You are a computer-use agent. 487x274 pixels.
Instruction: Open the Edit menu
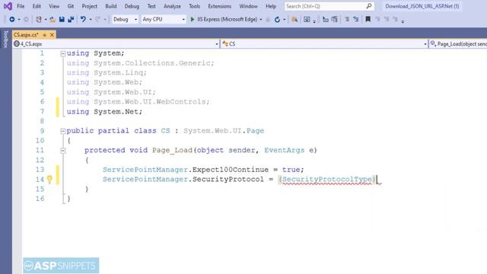pos(37,6)
